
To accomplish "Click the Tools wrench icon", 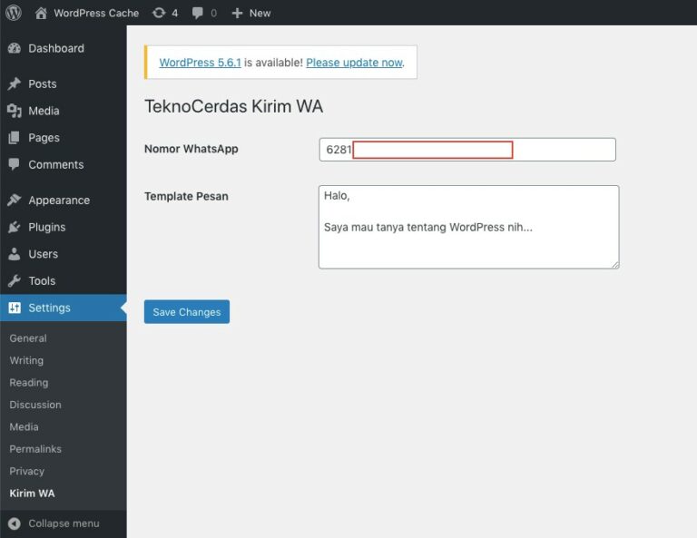I will 15,280.
